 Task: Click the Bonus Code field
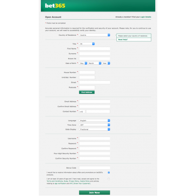(94, 168)
